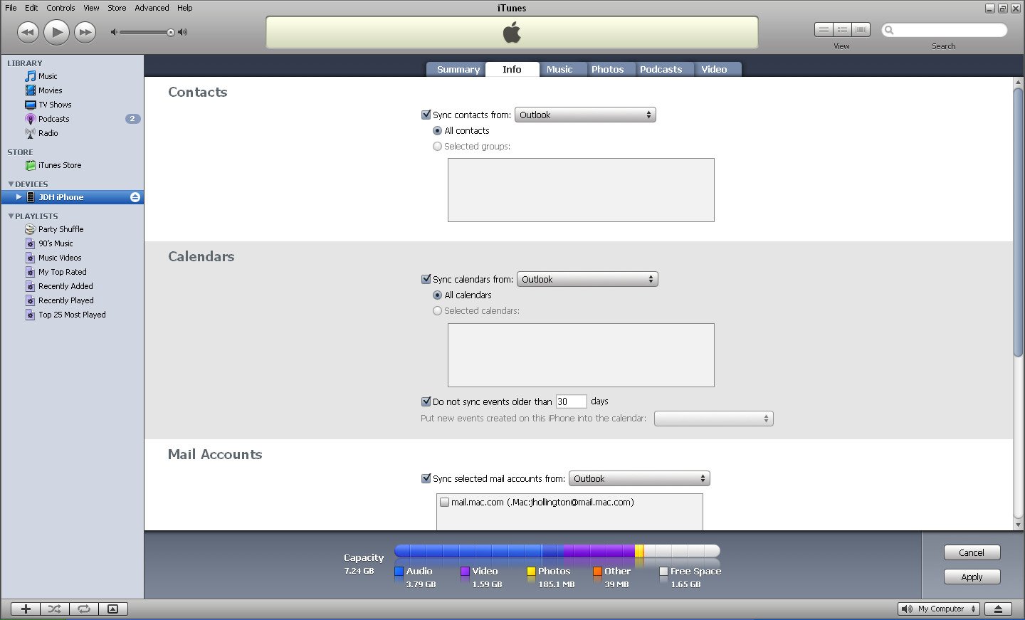
Task: Open the Music Videos playlist
Action: click(x=60, y=258)
